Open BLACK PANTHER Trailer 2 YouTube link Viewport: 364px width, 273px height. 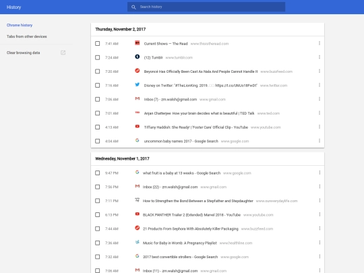pos(191,215)
